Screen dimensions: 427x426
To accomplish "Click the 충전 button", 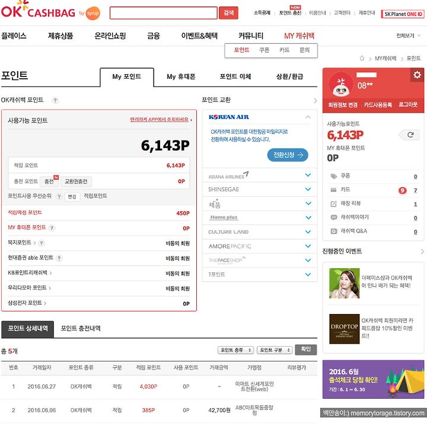I will coord(49,182).
